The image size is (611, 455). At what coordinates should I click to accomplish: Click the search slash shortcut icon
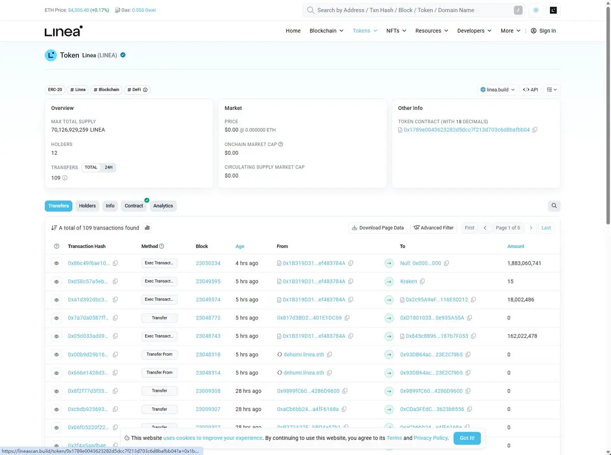(x=518, y=10)
